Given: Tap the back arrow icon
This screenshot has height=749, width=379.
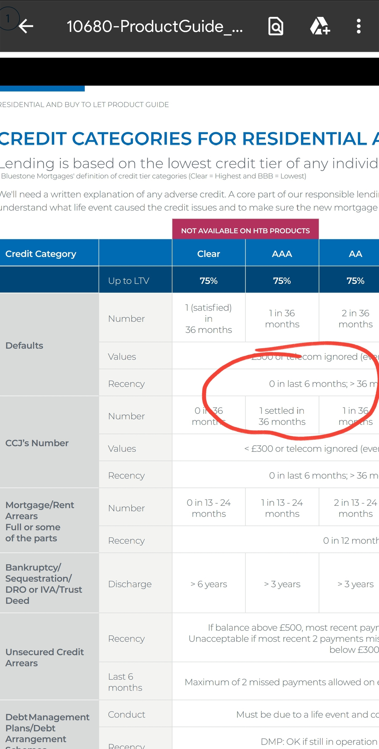Looking at the screenshot, I should [26, 26].
